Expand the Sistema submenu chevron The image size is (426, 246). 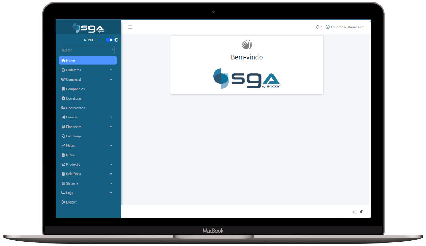tap(111, 183)
